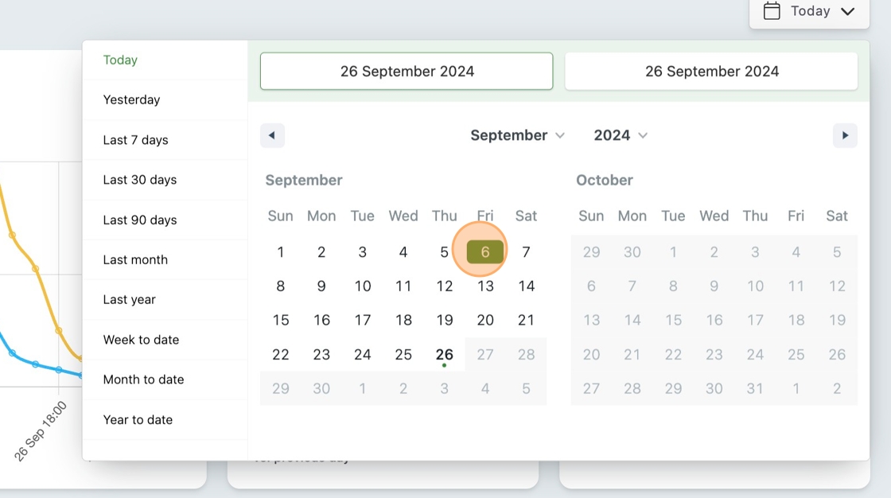Select today's date 26 in September

click(x=445, y=354)
